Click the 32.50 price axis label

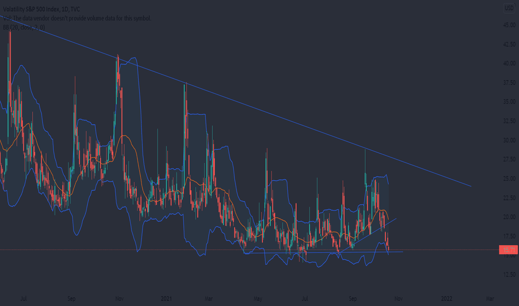pos(509,121)
